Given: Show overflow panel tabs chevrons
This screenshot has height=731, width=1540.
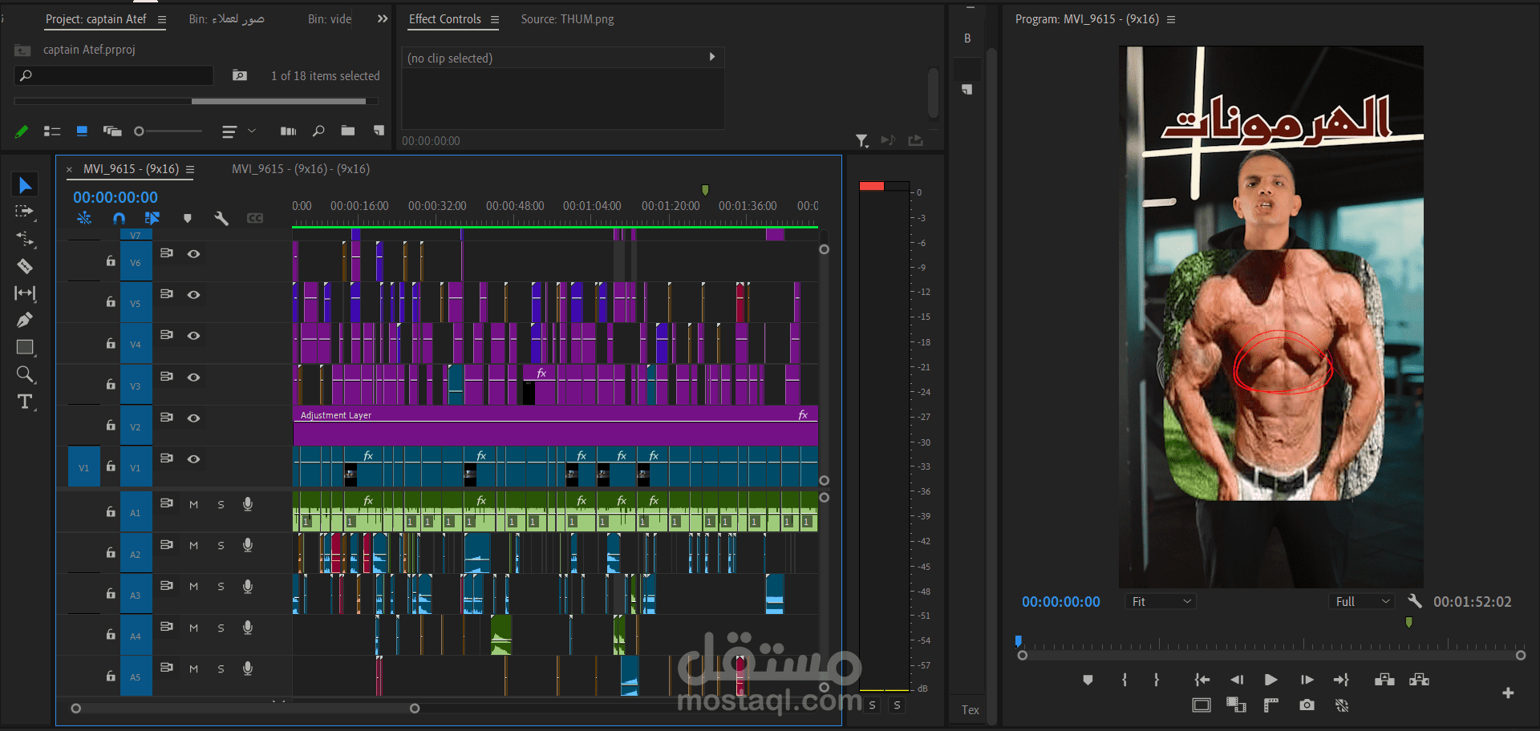Looking at the screenshot, I should (383, 18).
